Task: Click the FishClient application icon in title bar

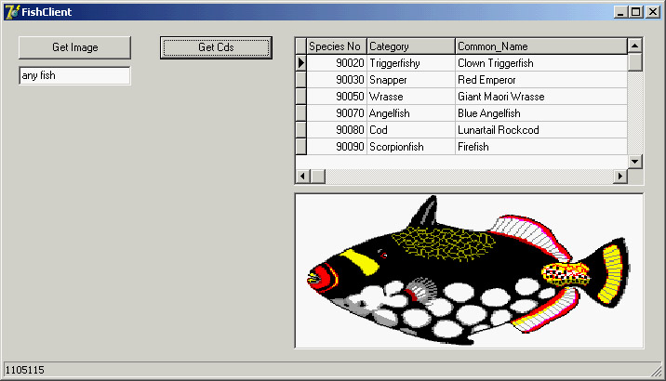Action: [x=12, y=12]
